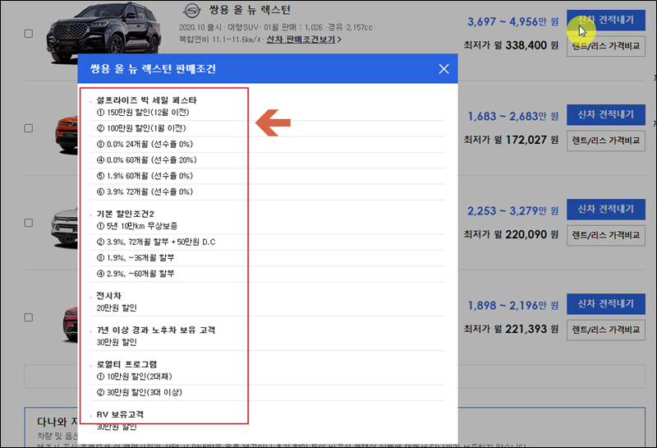Click the 로열티 프로그램 heading
Image resolution: width=657 pixels, height=448 pixels.
pos(126,364)
